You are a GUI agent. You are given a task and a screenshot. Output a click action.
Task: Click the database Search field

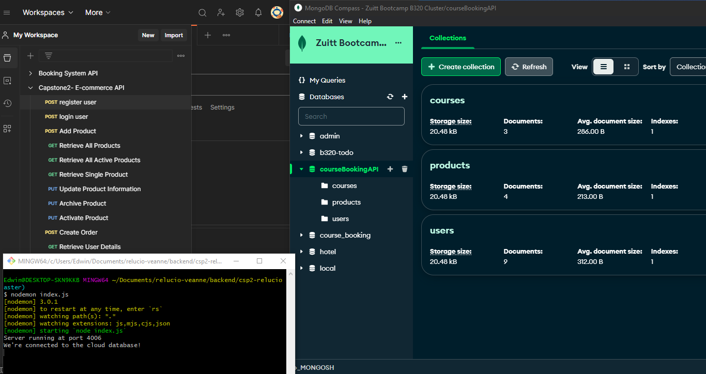pos(351,116)
